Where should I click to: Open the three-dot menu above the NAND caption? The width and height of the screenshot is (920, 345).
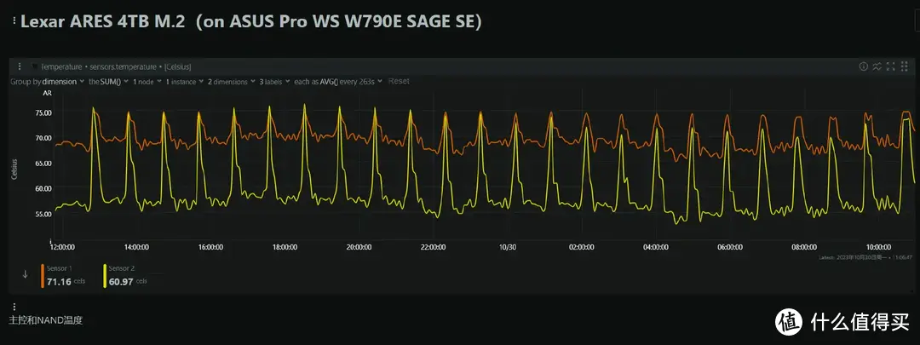(x=14, y=307)
